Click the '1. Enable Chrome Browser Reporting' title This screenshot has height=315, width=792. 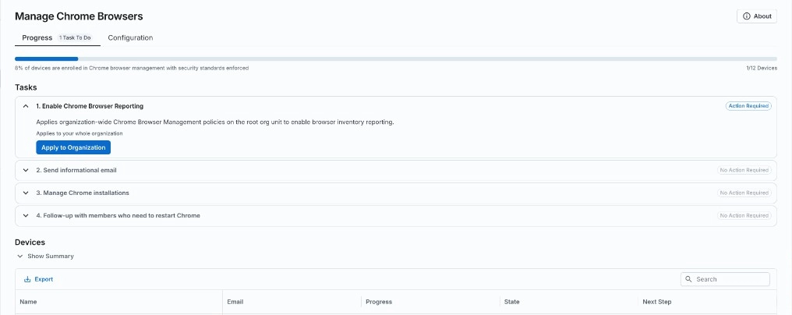90,106
